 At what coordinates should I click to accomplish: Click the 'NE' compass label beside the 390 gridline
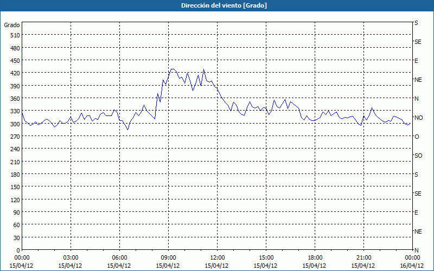pos(418,80)
